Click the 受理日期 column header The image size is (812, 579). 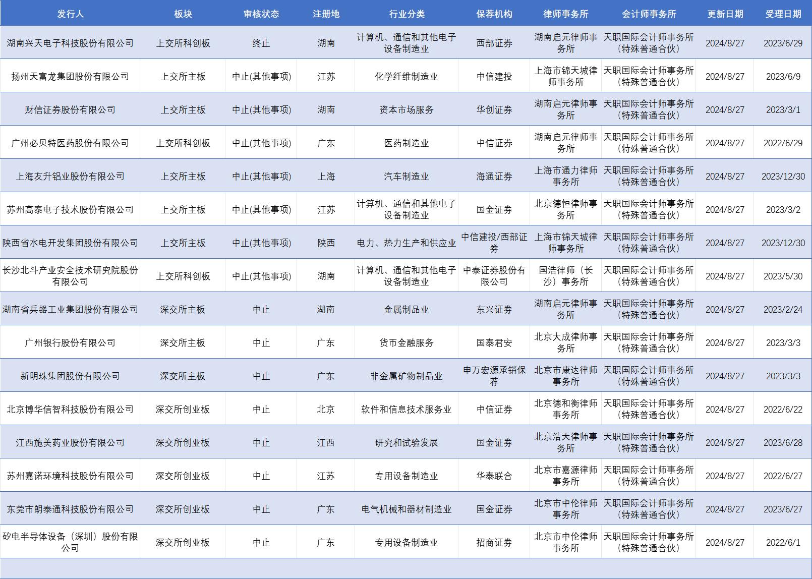tap(783, 14)
